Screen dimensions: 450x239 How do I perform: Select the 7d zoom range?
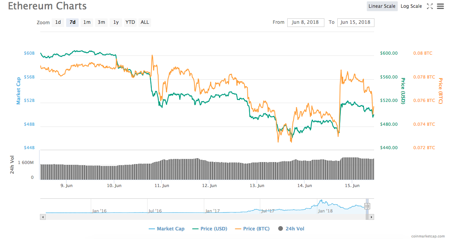click(72, 22)
